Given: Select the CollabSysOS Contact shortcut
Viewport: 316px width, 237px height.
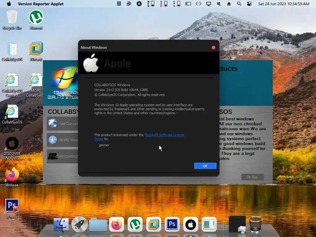Looking at the screenshot, I should pos(12,85).
